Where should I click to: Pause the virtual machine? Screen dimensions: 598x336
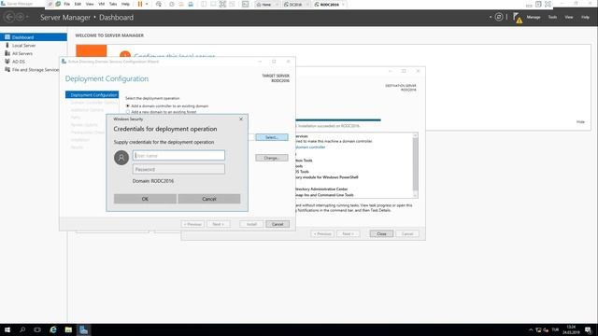[x=140, y=4]
